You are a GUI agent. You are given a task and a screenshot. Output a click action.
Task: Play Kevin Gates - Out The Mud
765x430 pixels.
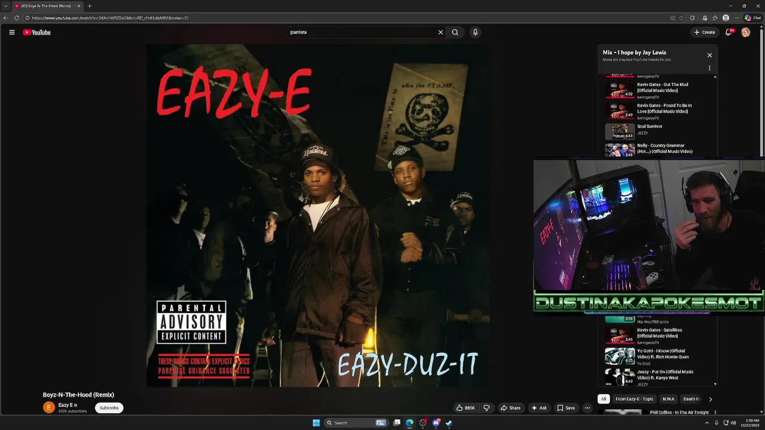pos(662,88)
